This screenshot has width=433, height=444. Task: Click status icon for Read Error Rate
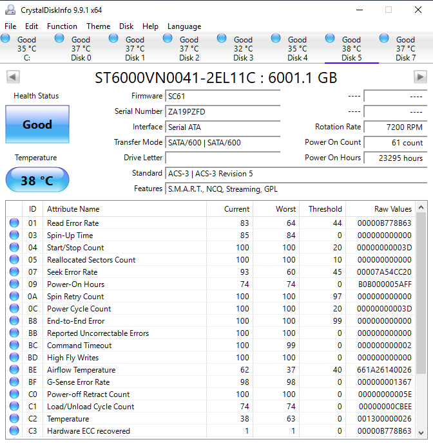click(14, 223)
